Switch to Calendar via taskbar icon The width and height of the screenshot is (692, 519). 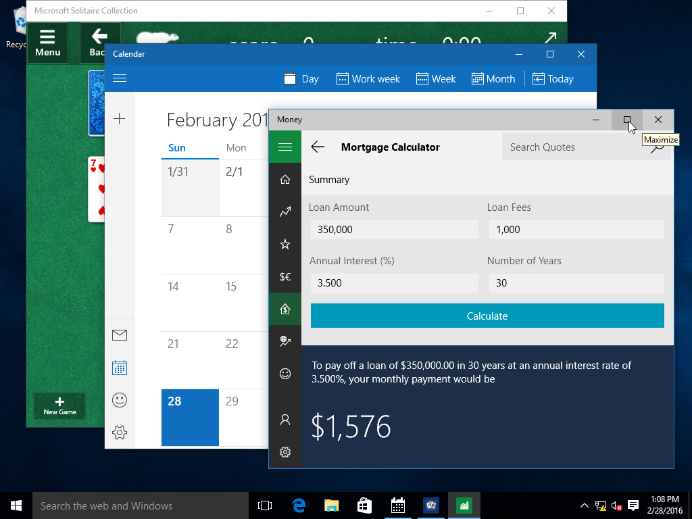(398, 505)
